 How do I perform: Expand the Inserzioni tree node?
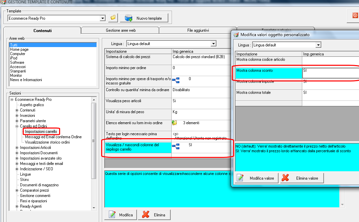(17, 116)
